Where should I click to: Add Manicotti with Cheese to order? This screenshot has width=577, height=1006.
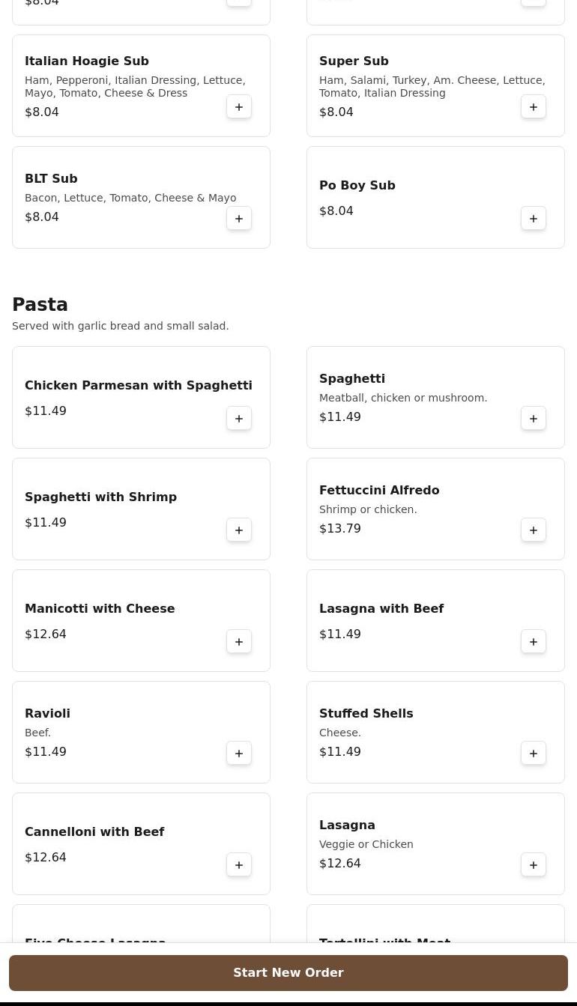pyautogui.click(x=239, y=642)
